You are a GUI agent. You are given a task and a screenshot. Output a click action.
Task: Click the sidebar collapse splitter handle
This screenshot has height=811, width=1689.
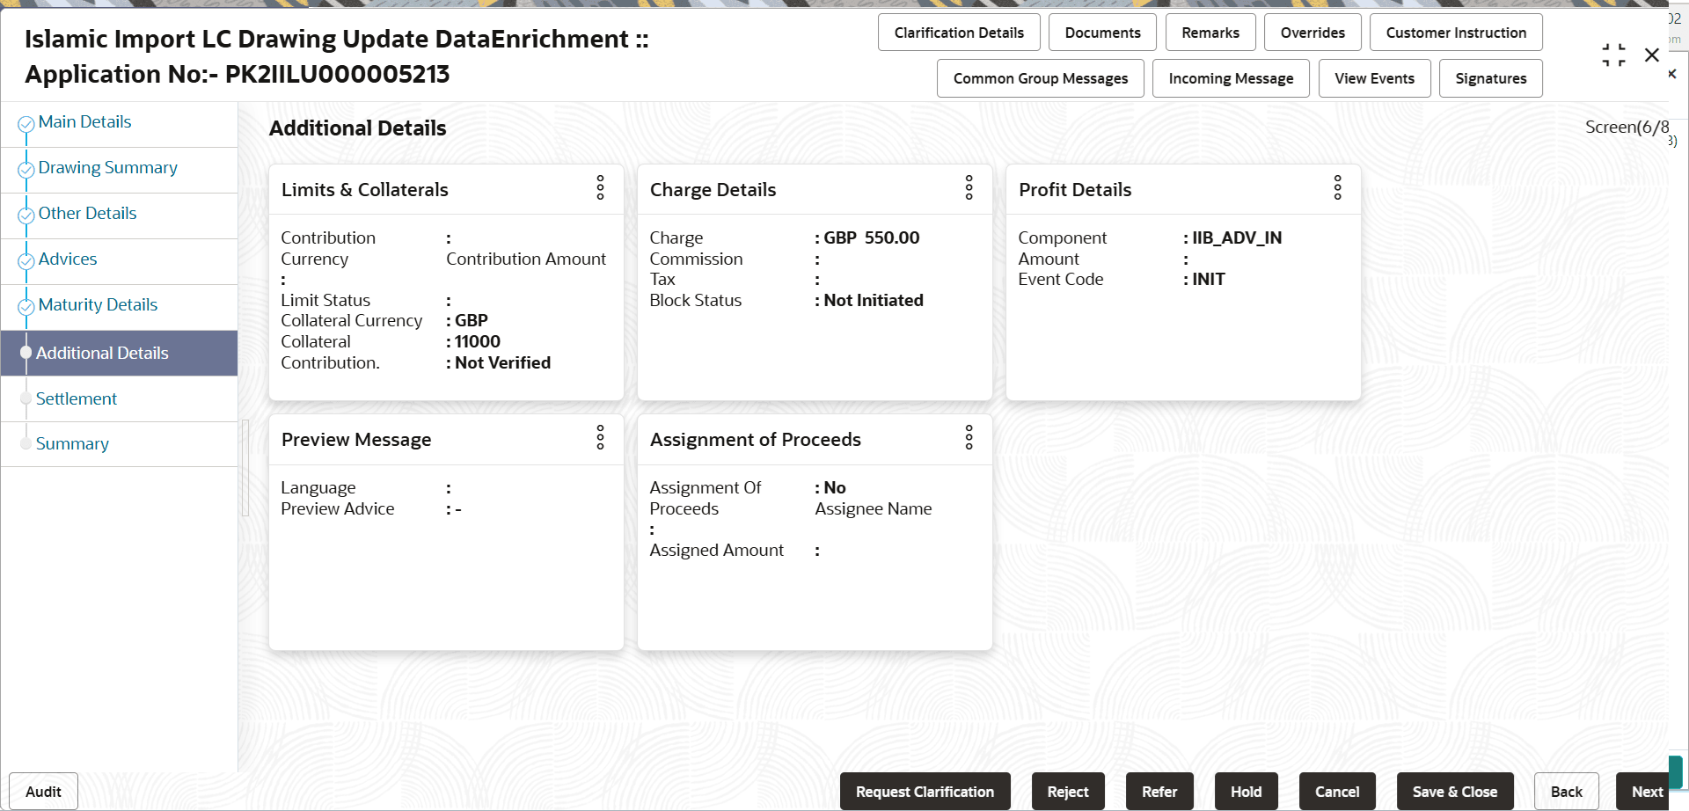(245, 468)
